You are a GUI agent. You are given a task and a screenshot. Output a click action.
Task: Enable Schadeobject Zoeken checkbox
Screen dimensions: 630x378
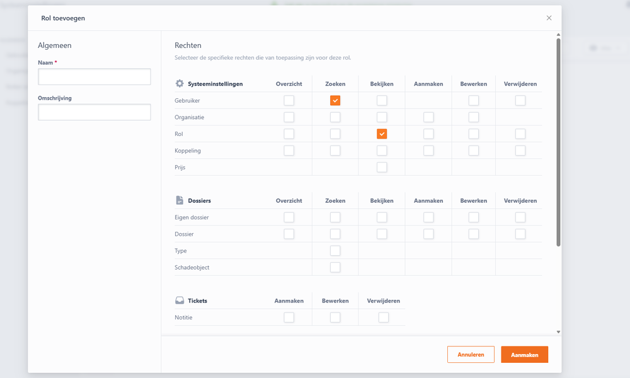tap(335, 267)
